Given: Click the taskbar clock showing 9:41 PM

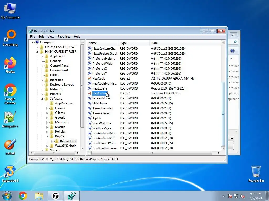Looking at the screenshot, I should coord(256,196).
